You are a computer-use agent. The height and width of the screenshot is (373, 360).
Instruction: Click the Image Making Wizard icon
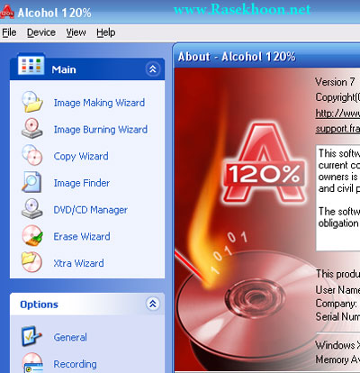(x=32, y=102)
